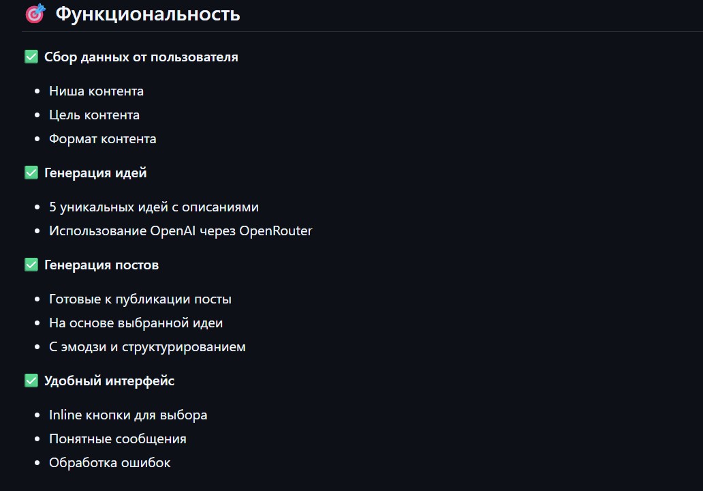Screen dimensions: 703x491
Task: Click На основе выбранной идеи item
Action: point(136,323)
